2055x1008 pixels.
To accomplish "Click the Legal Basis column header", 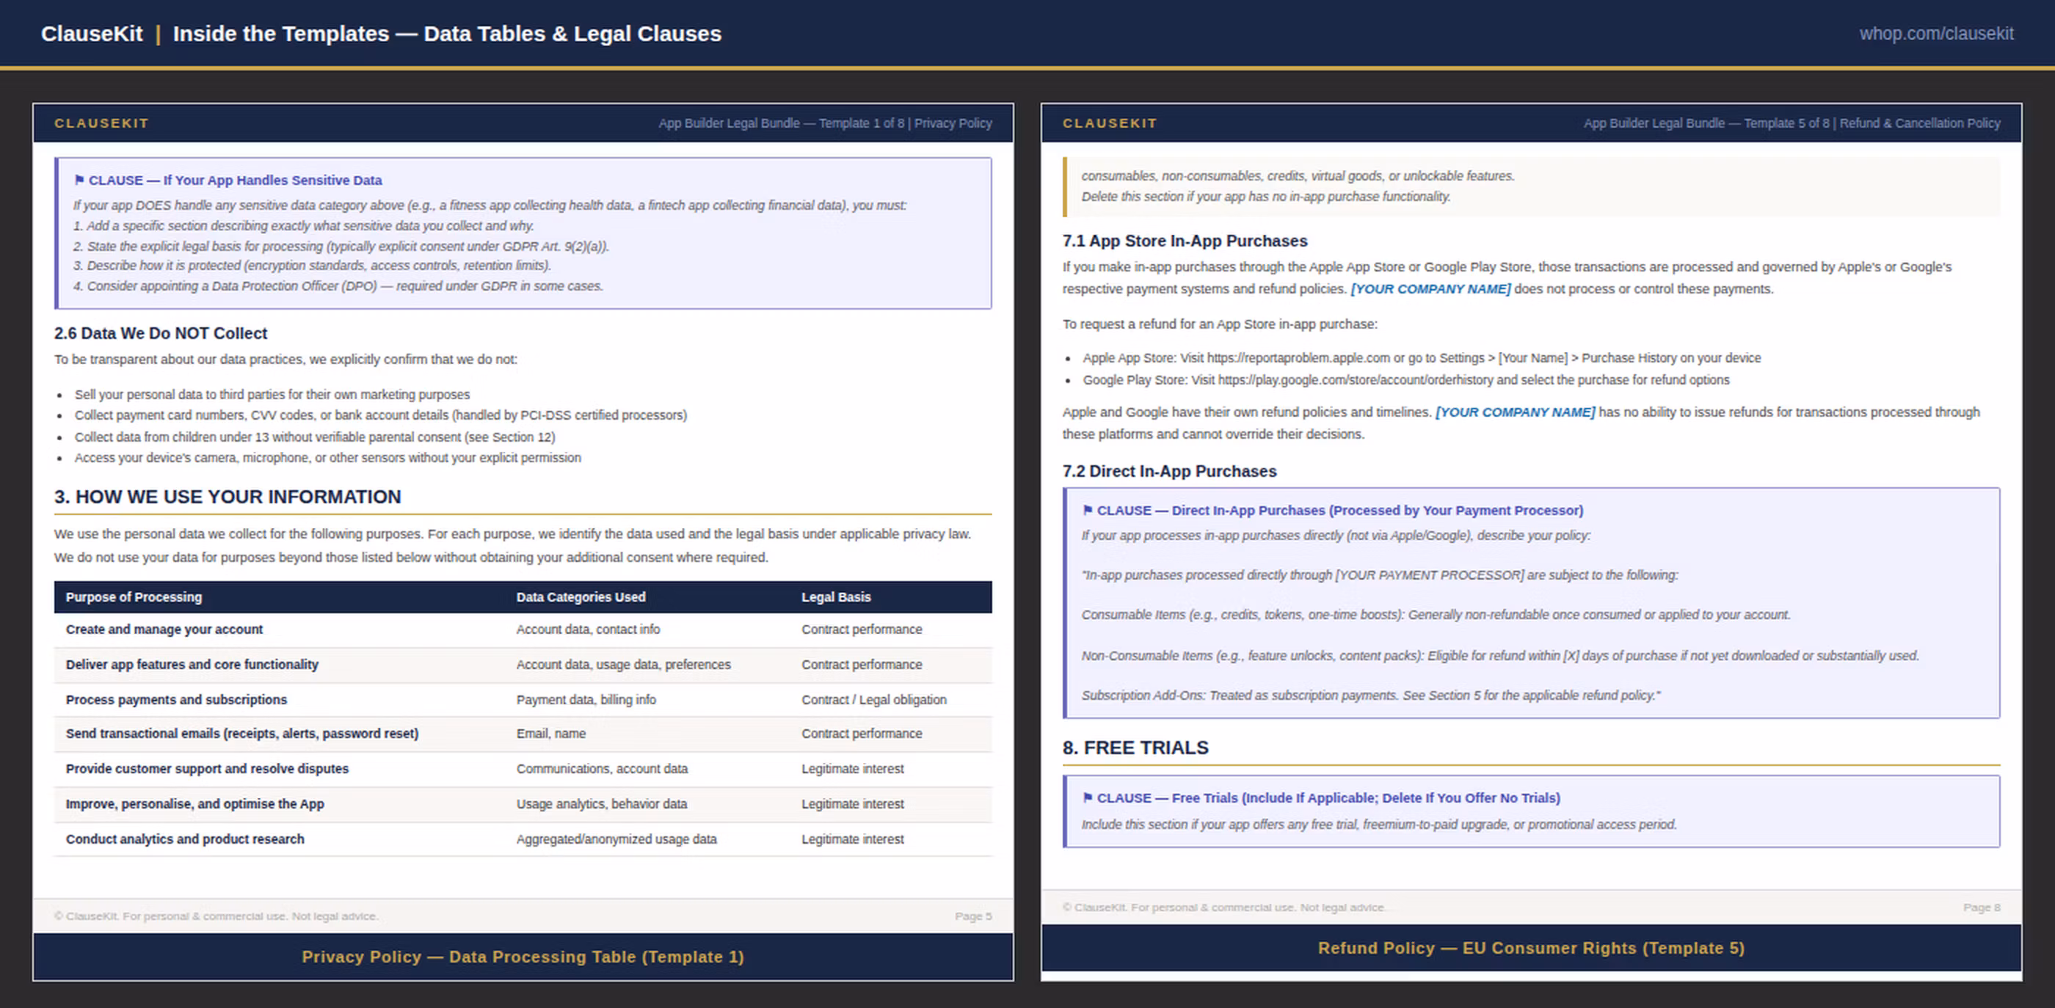I will [835, 597].
